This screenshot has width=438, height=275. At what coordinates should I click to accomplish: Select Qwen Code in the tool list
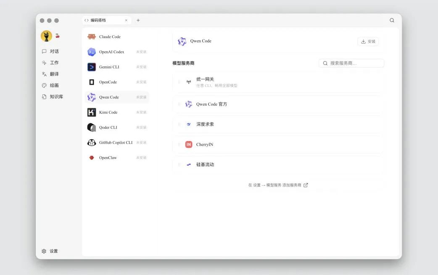tap(117, 97)
